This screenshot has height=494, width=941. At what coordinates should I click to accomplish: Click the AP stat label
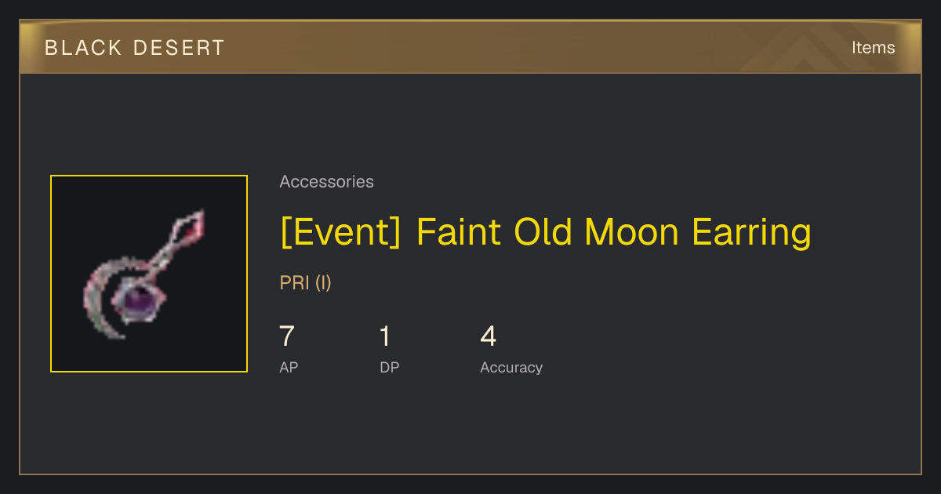(289, 368)
